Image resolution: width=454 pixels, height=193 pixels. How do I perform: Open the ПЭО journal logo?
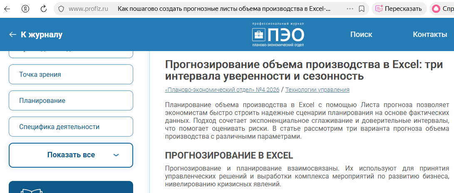[278, 34]
